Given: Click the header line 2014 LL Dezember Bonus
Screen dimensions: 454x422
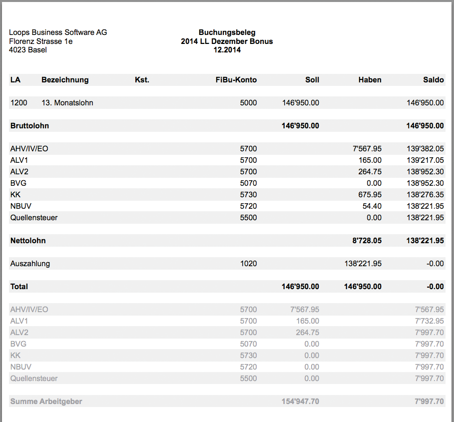Looking at the screenshot, I should pos(227,41).
